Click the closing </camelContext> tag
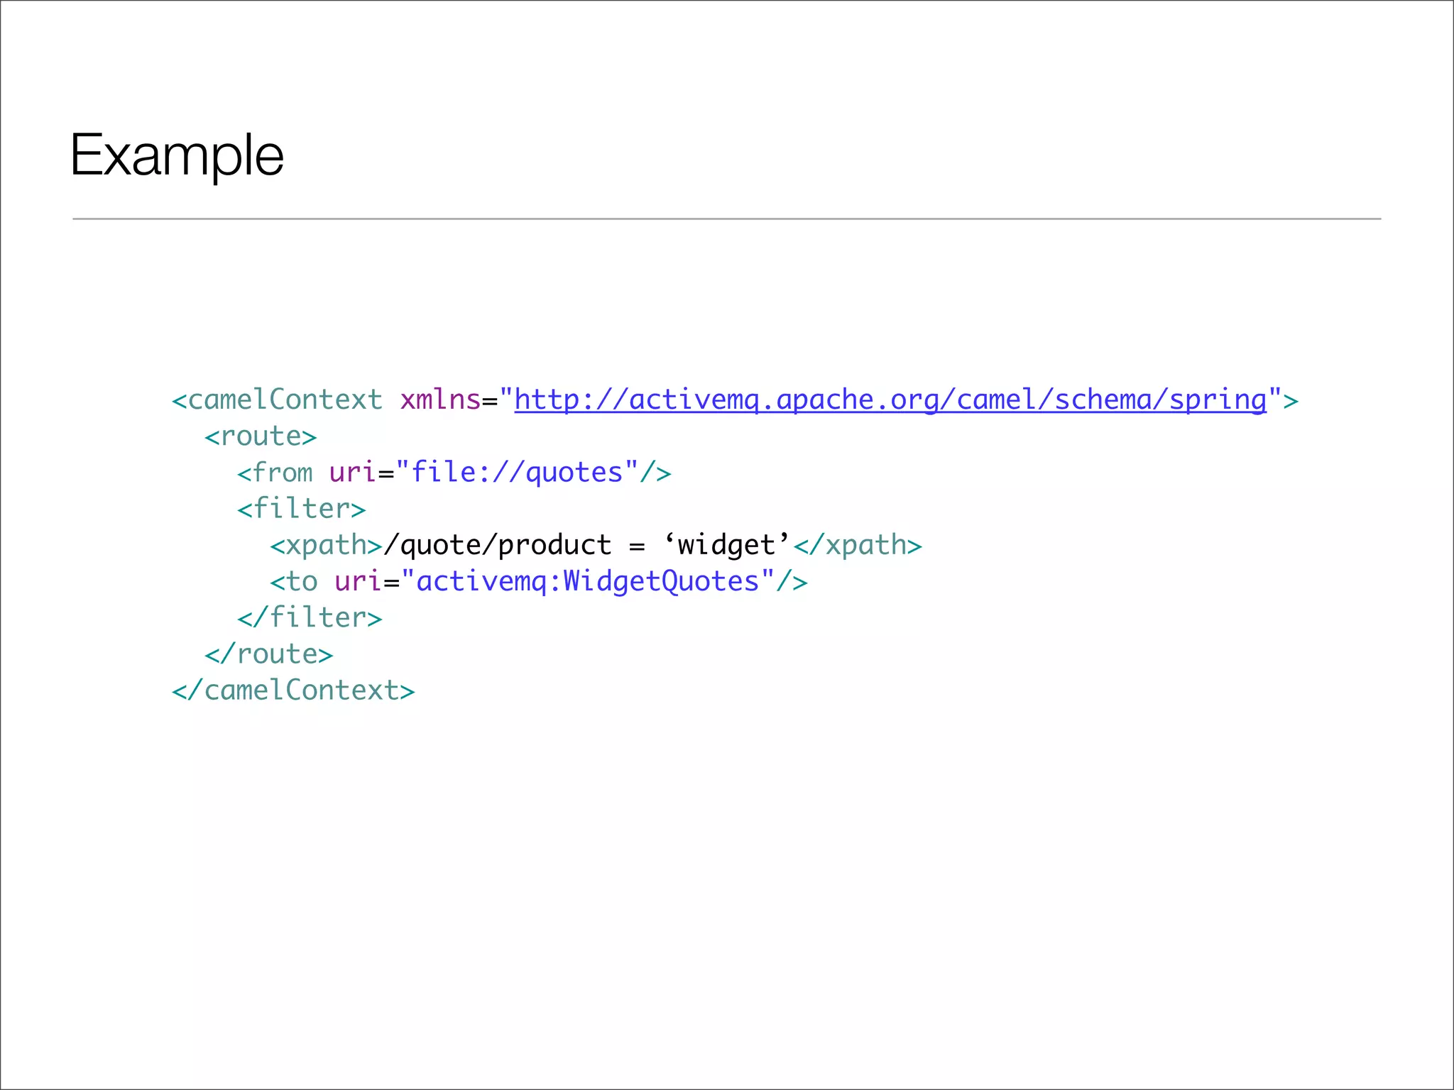The height and width of the screenshot is (1090, 1454). [x=293, y=690]
